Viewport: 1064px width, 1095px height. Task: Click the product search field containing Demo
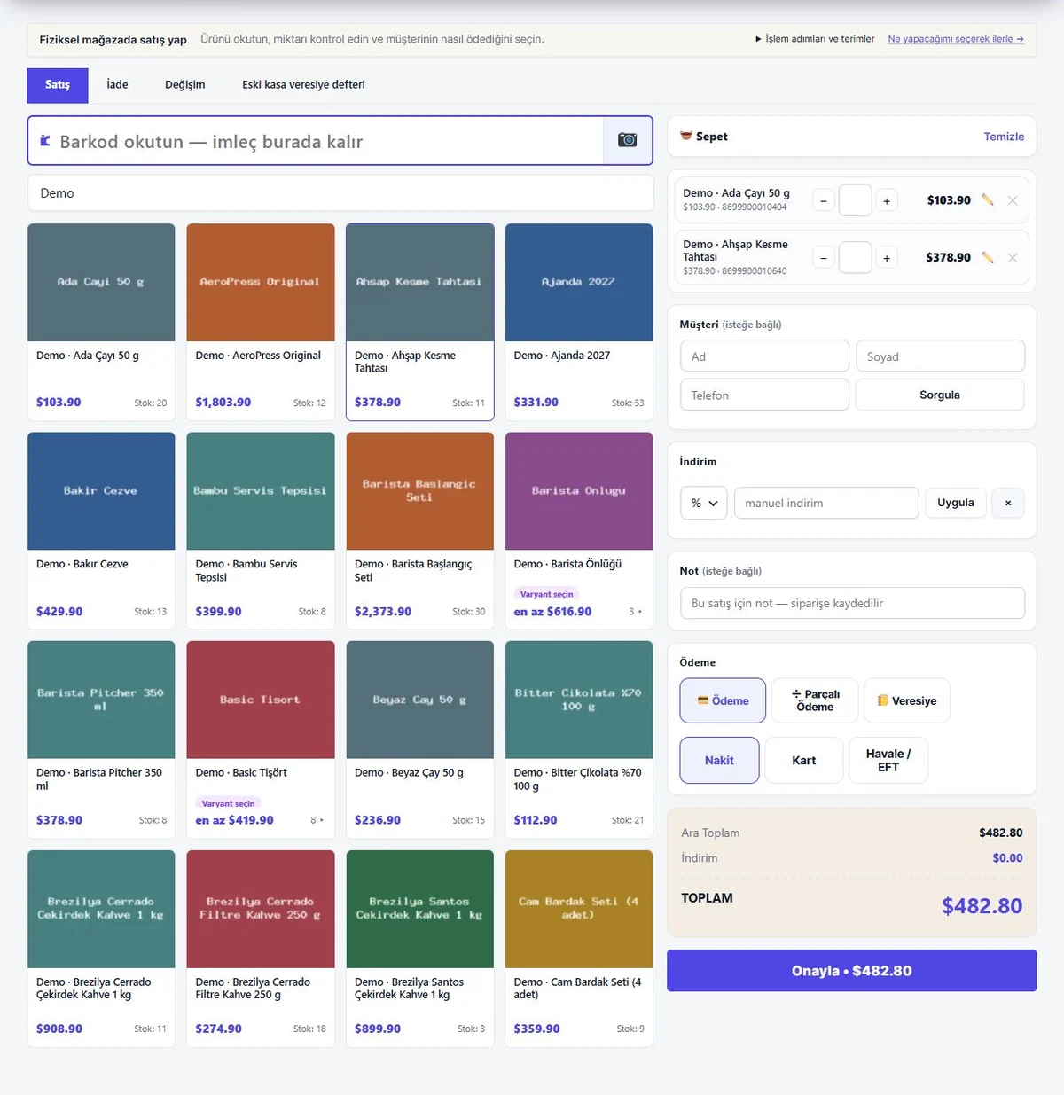tap(340, 193)
